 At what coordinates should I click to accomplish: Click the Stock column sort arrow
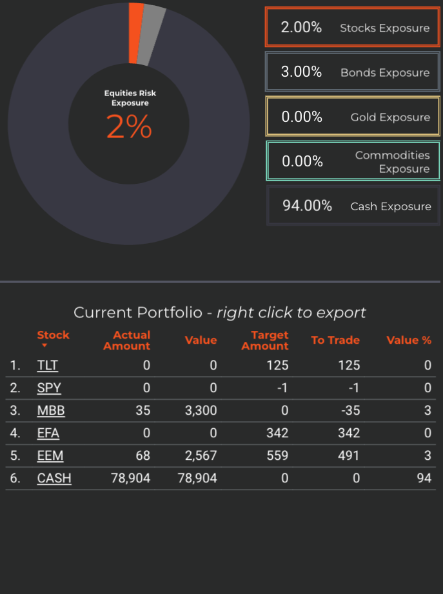(44, 345)
